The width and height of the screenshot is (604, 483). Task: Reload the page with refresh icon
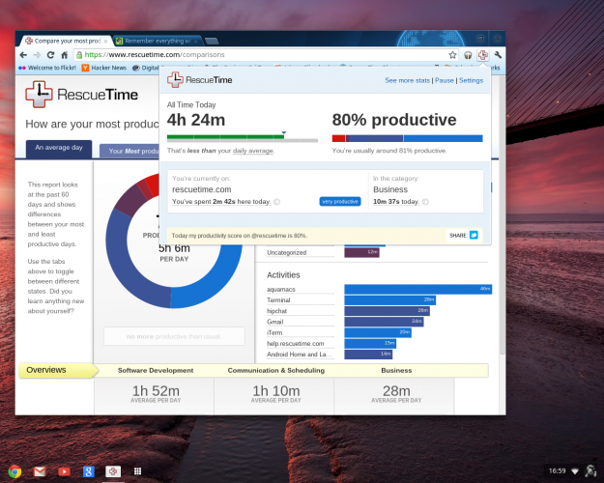click(50, 55)
